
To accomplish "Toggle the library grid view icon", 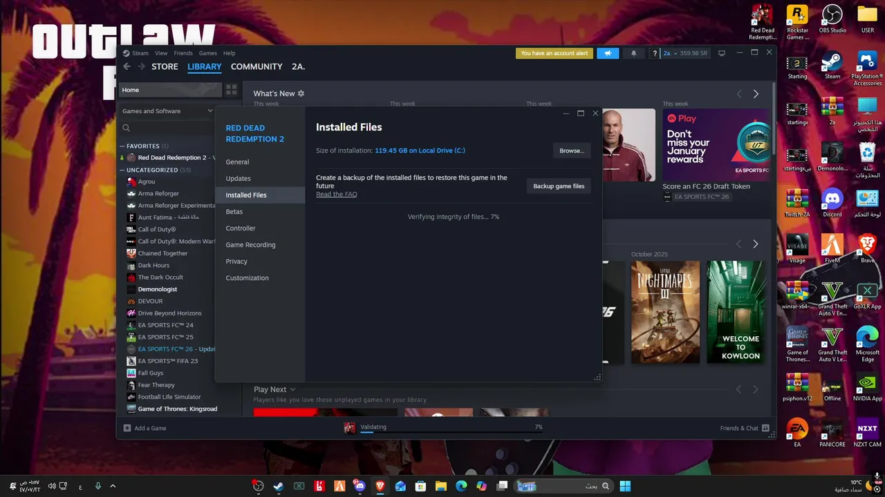I will point(231,90).
